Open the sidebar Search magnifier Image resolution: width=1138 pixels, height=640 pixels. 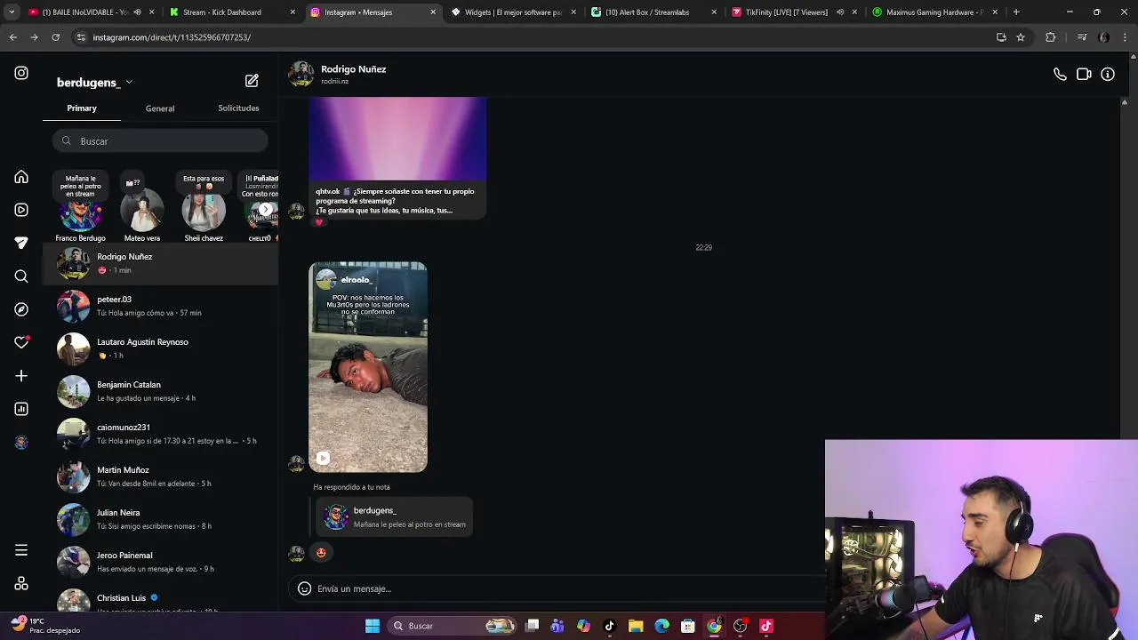coord(21,276)
